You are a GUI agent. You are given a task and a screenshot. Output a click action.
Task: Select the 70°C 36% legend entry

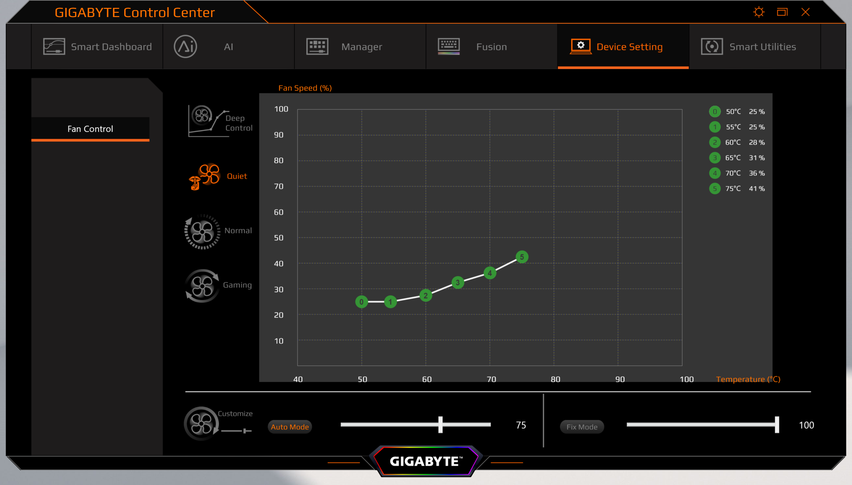coord(737,173)
